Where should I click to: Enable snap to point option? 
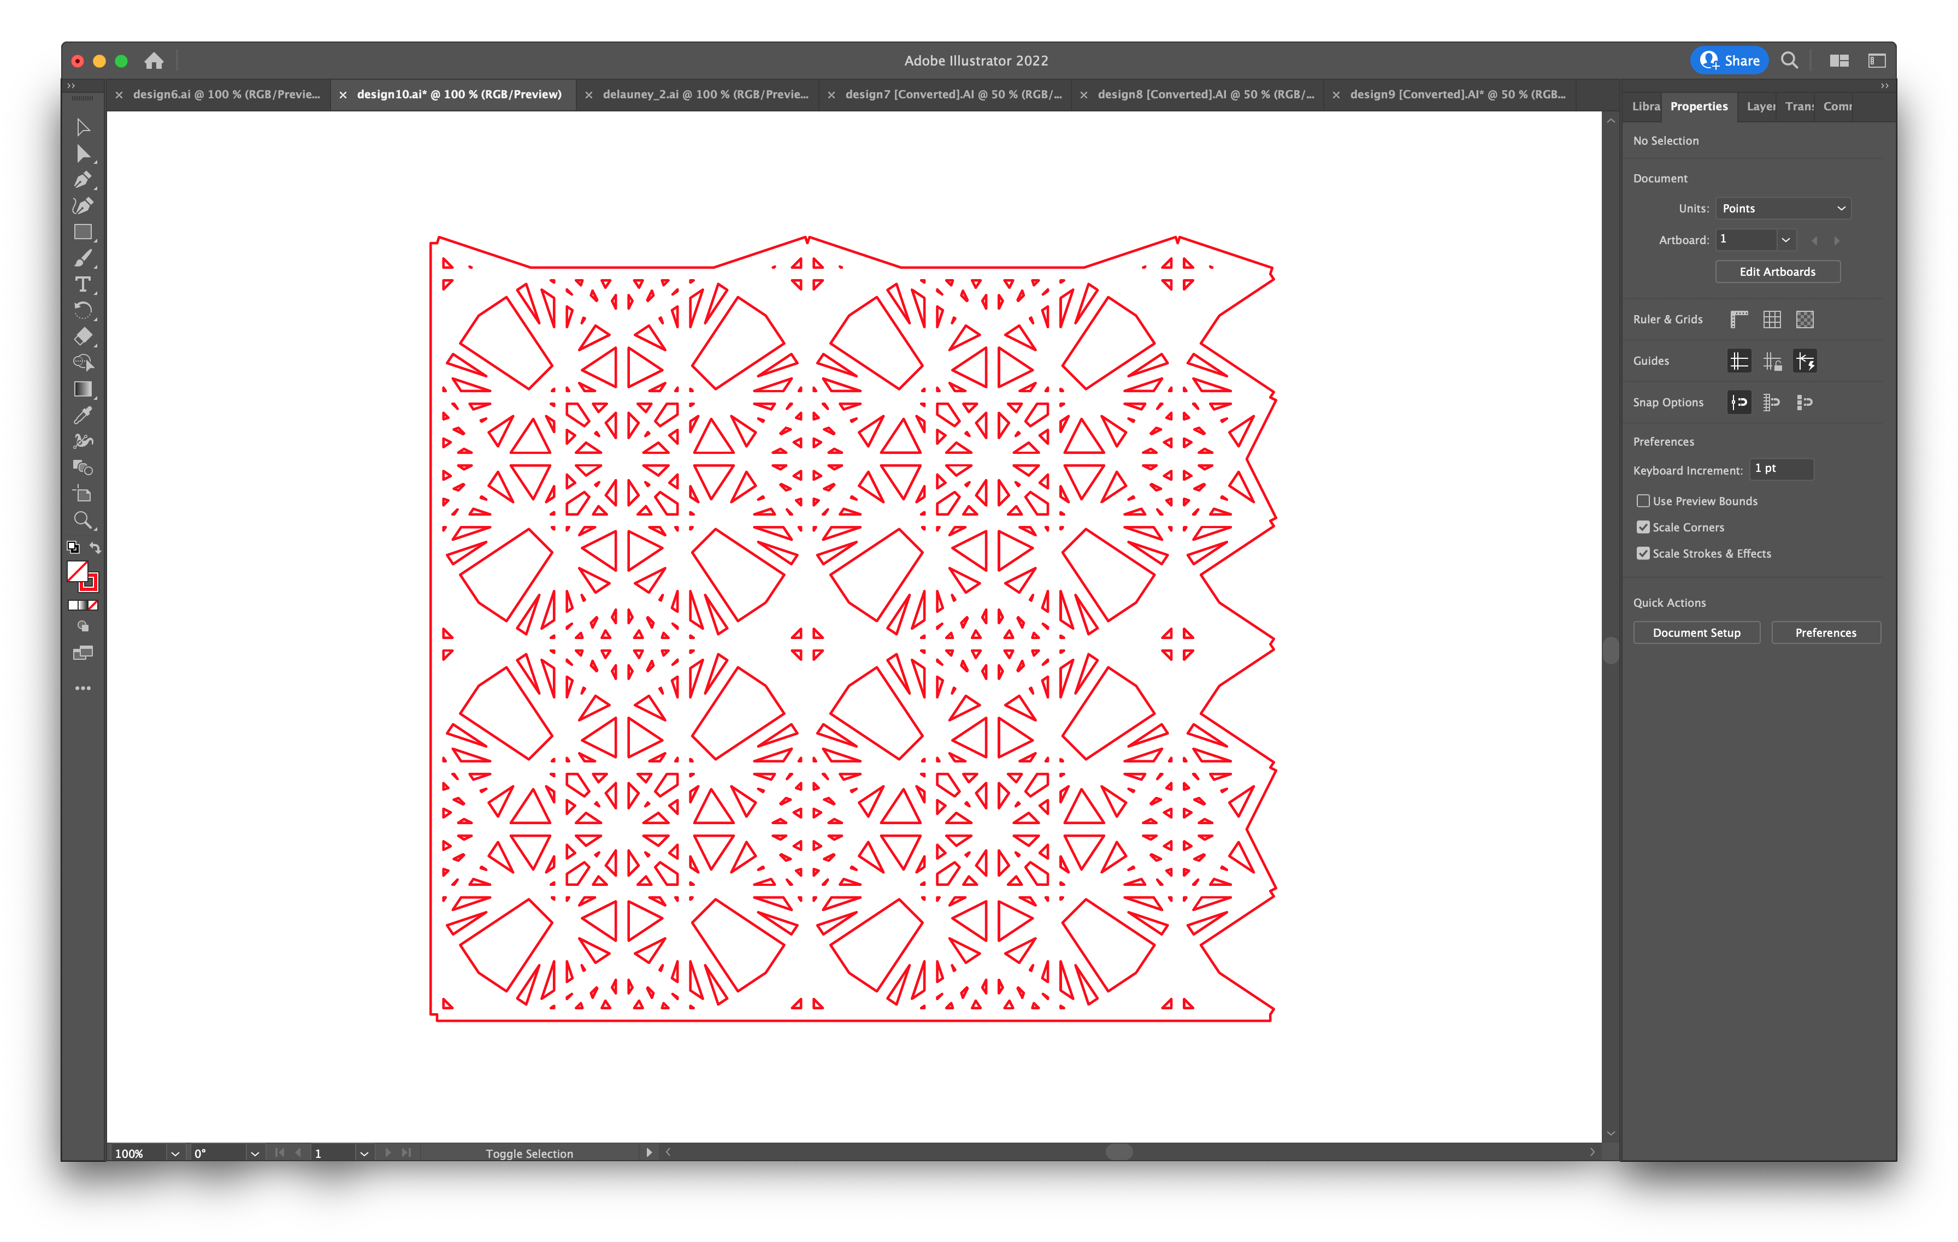click(x=1739, y=401)
